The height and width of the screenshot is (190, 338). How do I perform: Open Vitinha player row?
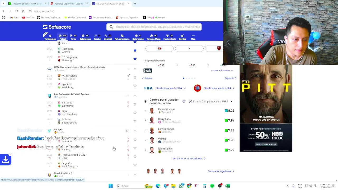(189, 140)
